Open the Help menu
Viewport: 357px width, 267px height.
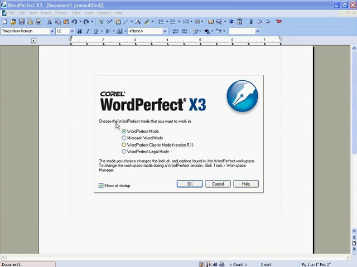click(118, 13)
